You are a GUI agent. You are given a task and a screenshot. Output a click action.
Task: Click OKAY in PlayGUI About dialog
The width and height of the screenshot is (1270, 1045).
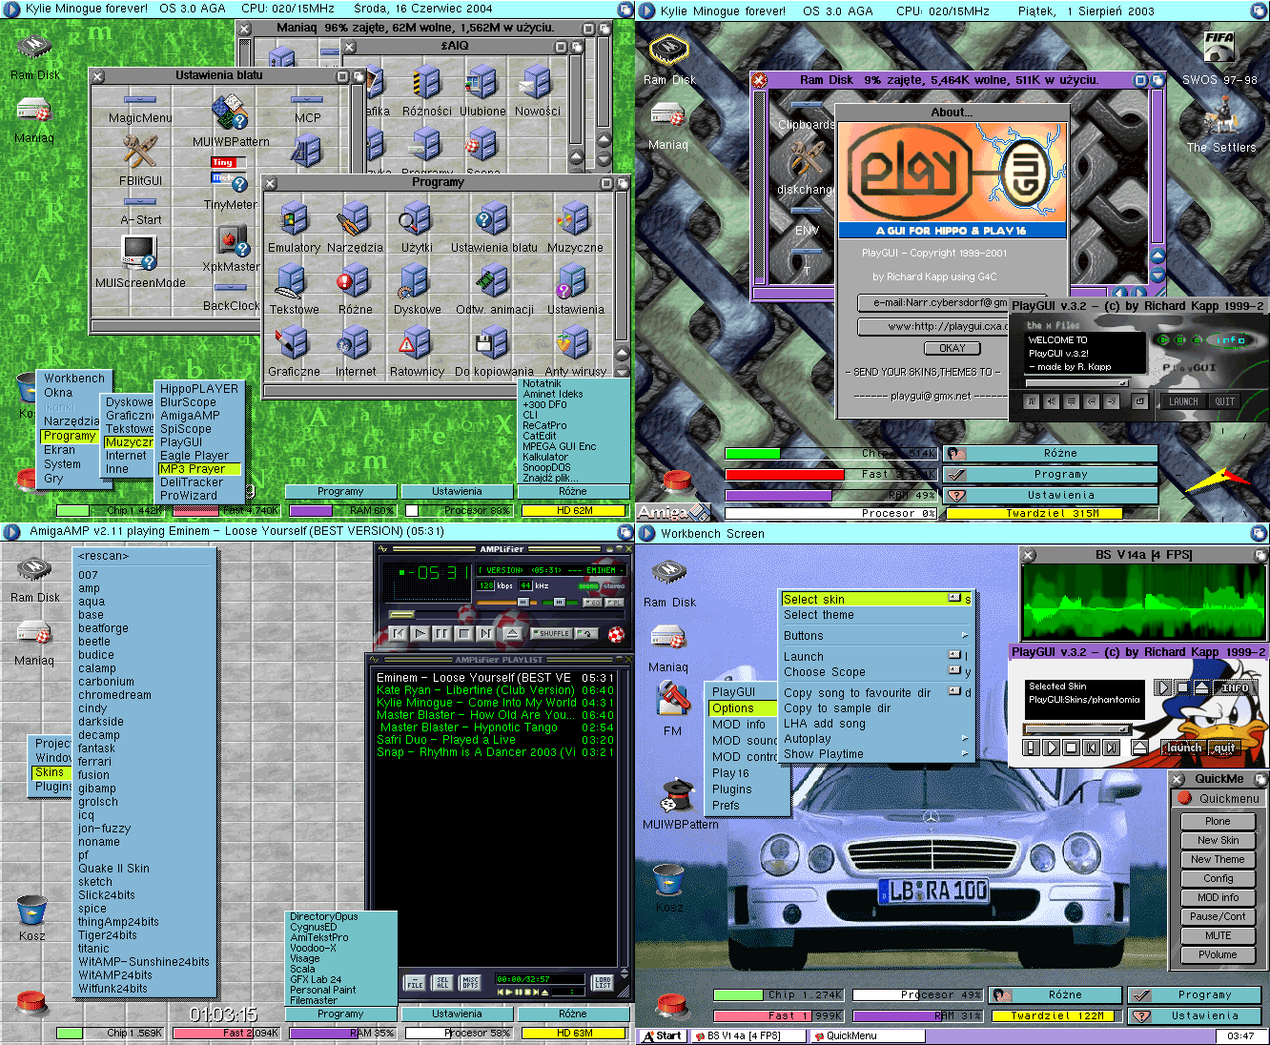point(952,348)
